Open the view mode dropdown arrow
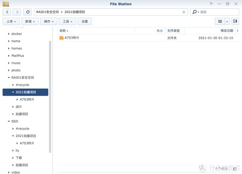This screenshot has height=174, width=242. (x=227, y=21)
